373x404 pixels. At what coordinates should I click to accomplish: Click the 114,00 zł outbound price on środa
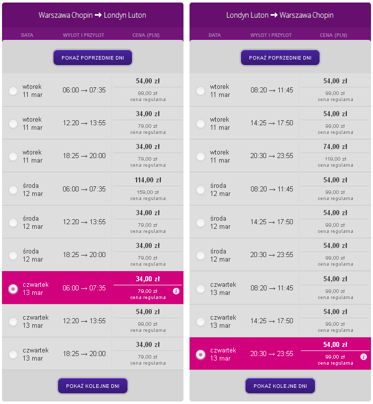pos(148,180)
